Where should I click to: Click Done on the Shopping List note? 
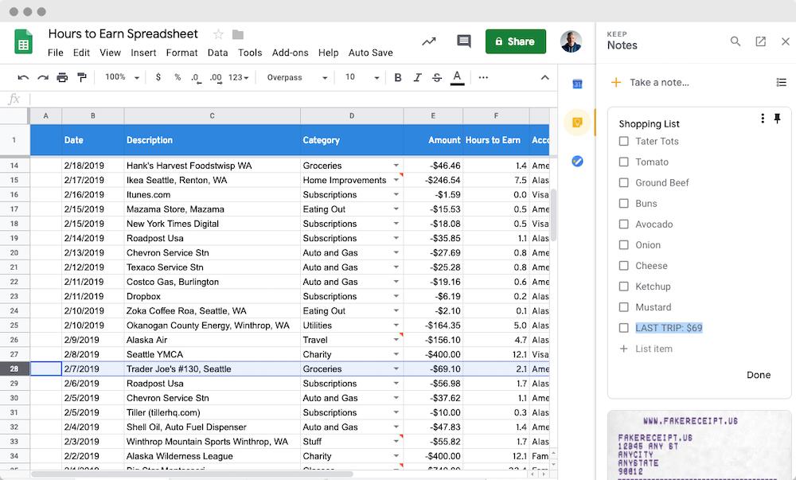[759, 375]
